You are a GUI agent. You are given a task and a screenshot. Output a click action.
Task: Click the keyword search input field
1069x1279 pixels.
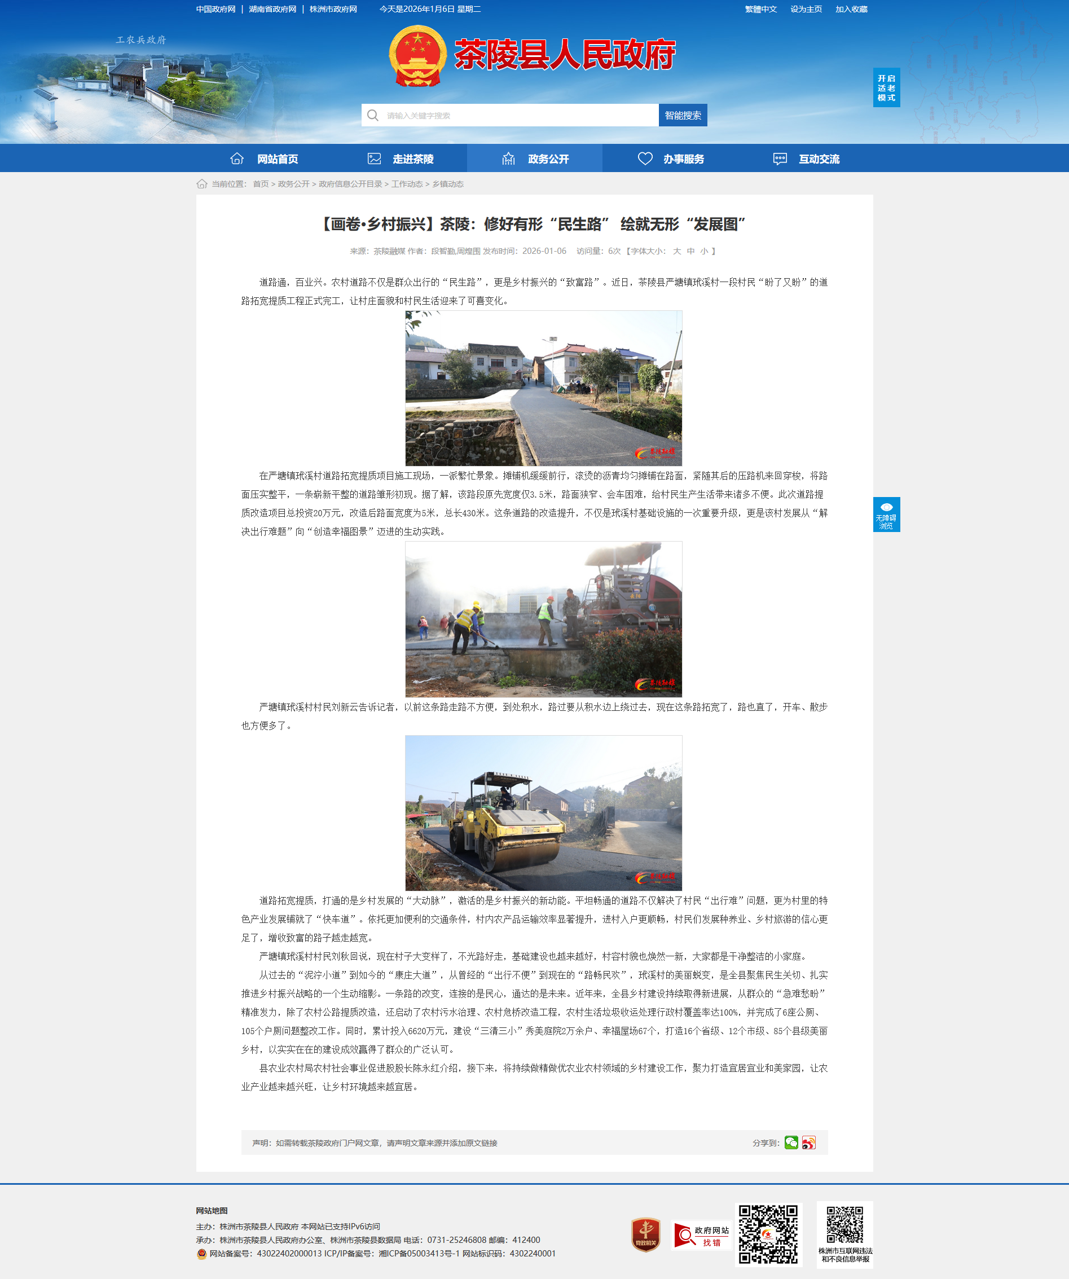click(518, 115)
